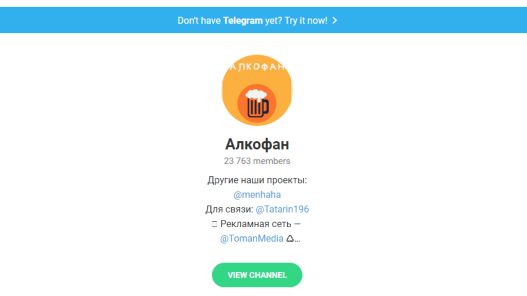Click the beer mug icon in avatar
The width and height of the screenshot is (527, 296).
257,104
